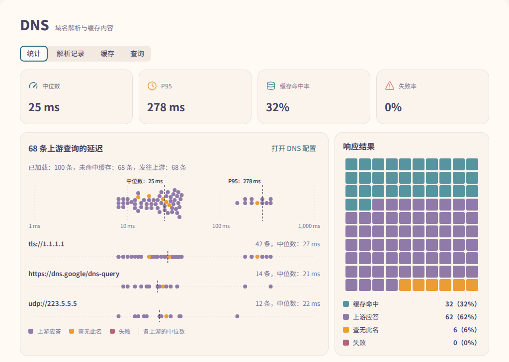The image size is (509, 362).
Task: Click the 1 ms axis label
Action: point(34,226)
